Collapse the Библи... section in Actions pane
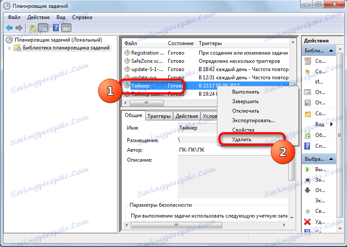 [x=331, y=51]
